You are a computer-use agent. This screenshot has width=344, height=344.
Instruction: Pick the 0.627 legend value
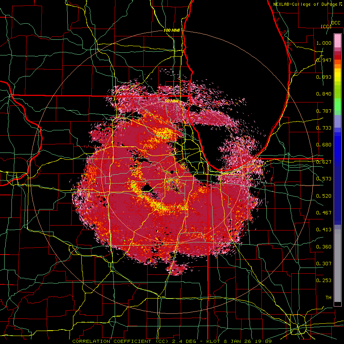tap(324, 162)
